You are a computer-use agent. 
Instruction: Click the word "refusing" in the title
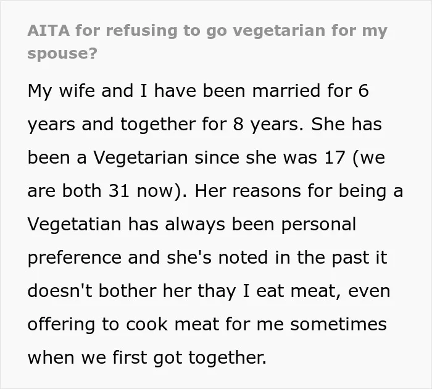pos(141,31)
